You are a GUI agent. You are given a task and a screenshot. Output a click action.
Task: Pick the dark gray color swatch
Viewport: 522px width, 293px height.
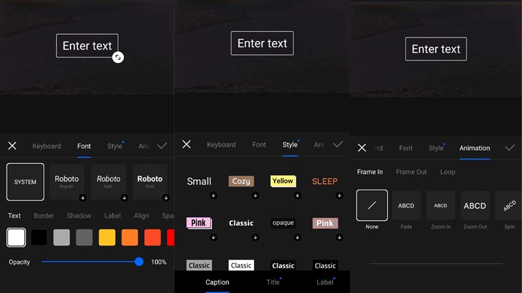[84, 237]
